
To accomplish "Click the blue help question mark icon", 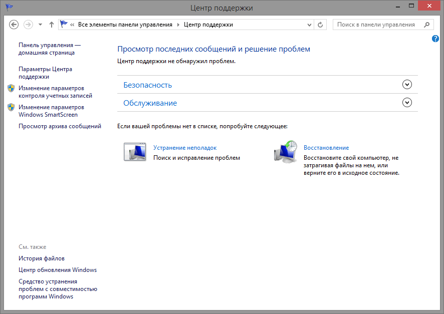I will pos(435,39).
